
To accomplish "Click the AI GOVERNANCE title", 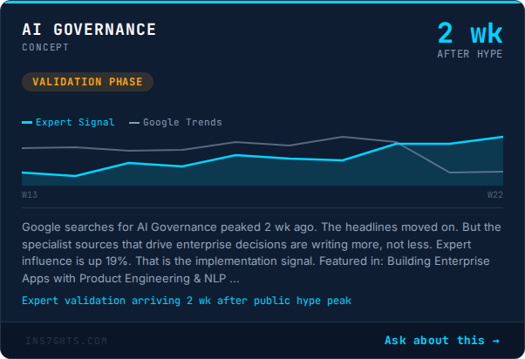I will 89,30.
